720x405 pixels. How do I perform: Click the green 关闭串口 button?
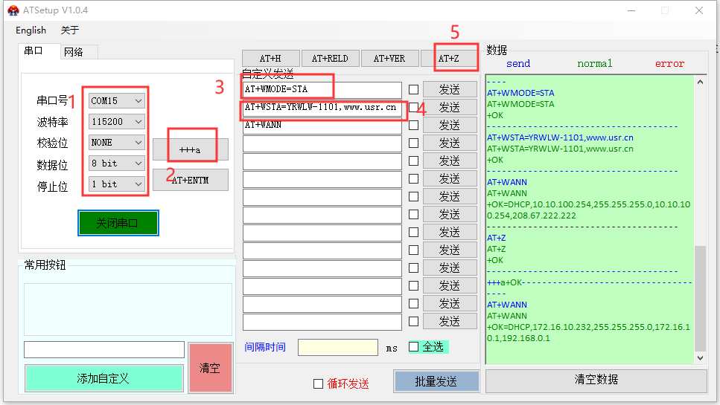coord(118,223)
